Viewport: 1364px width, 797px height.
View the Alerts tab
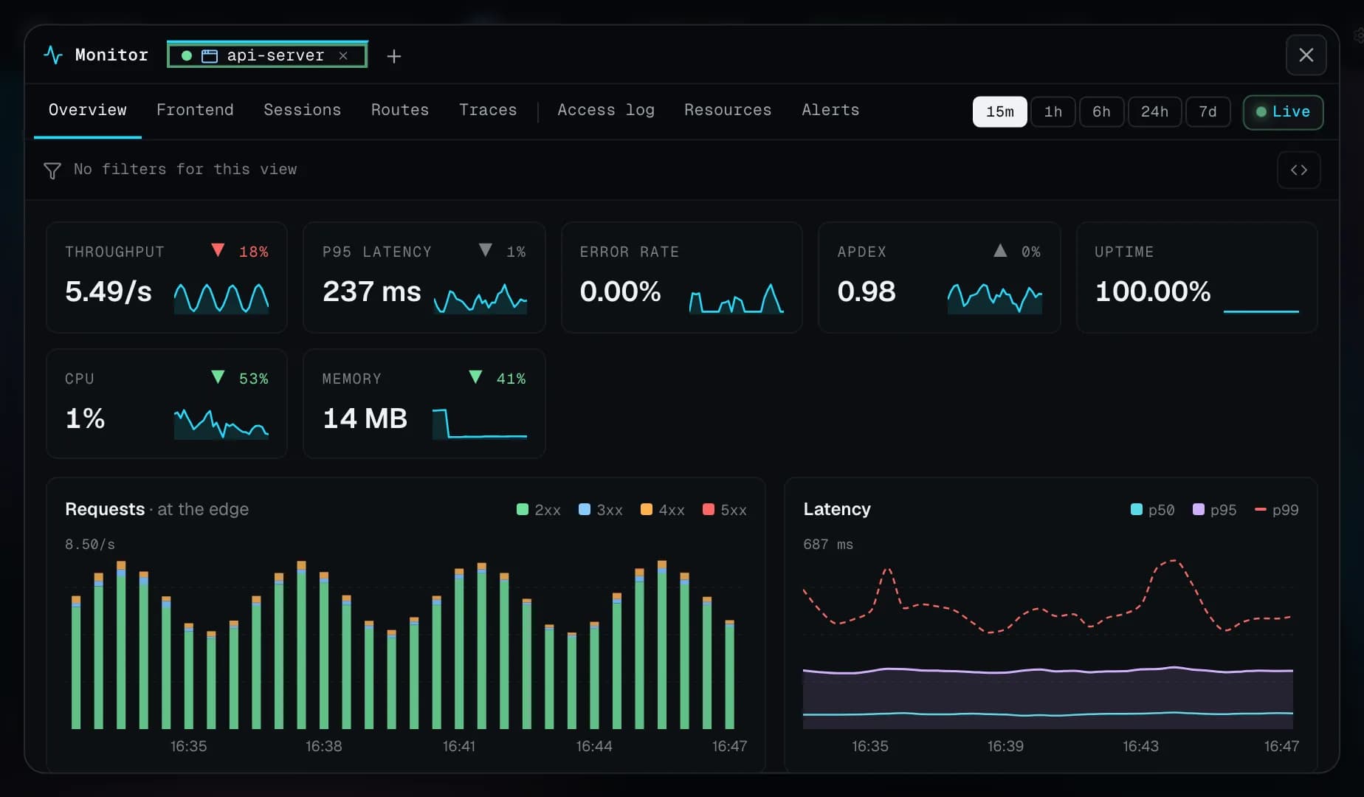[x=830, y=110]
